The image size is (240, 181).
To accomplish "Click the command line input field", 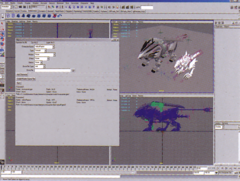I will point(60,177).
